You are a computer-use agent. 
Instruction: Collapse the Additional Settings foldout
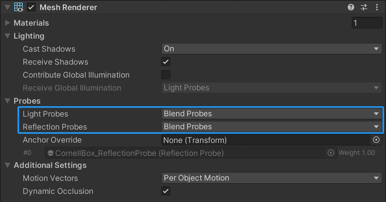pos(8,165)
